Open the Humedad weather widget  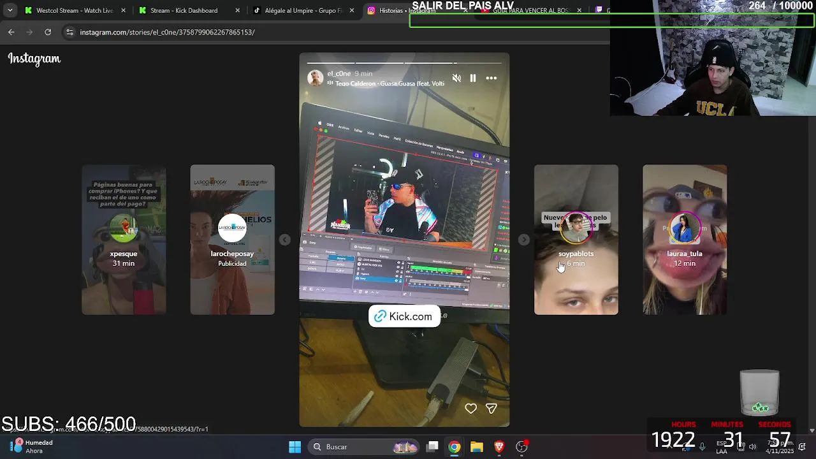(31, 446)
